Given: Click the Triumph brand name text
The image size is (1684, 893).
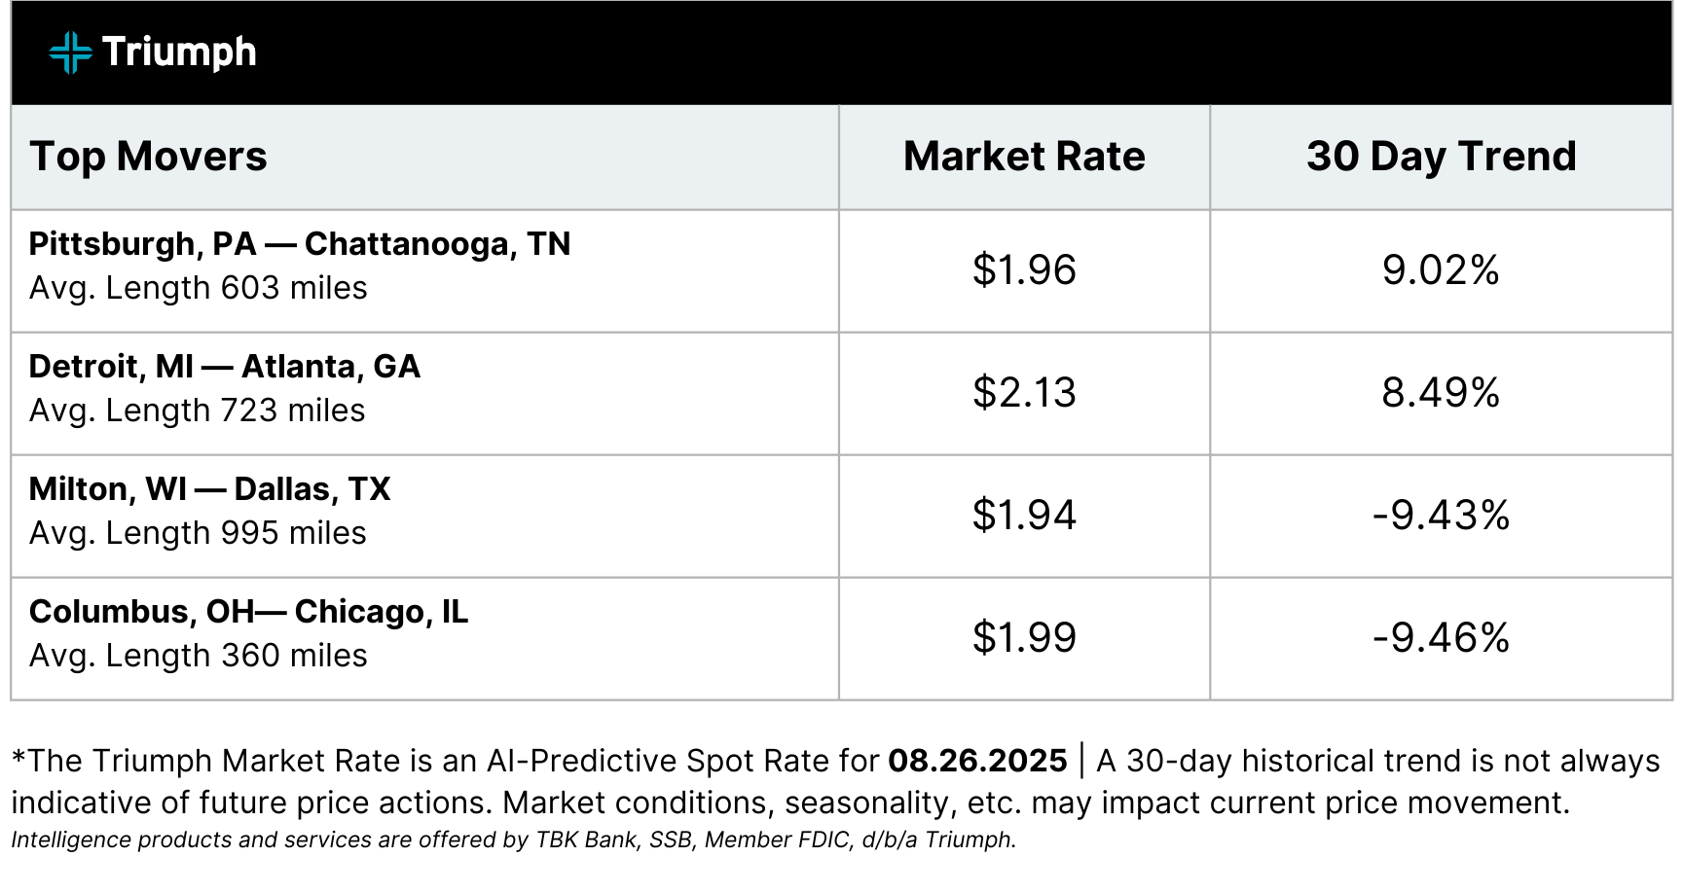Looking at the screenshot, I should coord(179,53).
